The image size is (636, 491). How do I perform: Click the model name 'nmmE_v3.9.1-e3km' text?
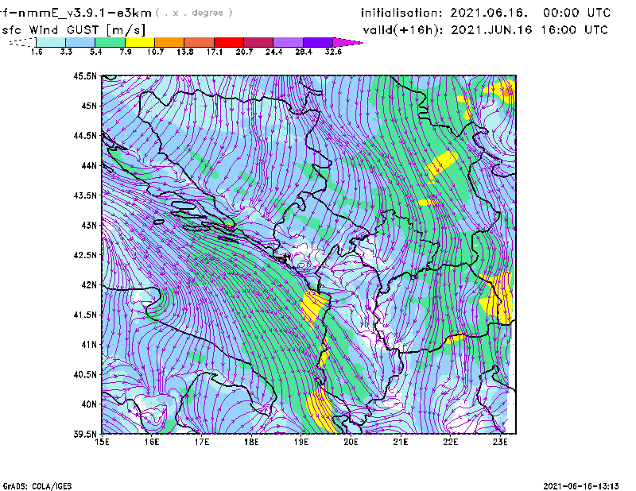85,13
